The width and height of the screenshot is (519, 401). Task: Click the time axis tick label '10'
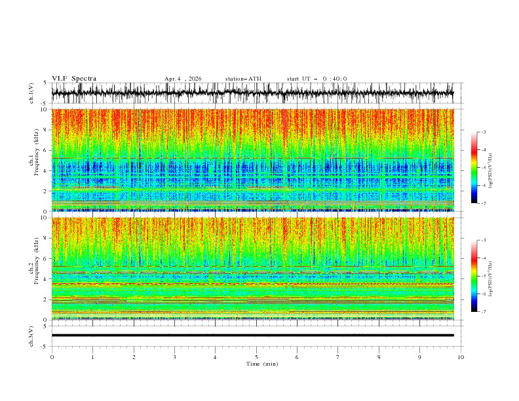coord(461,357)
